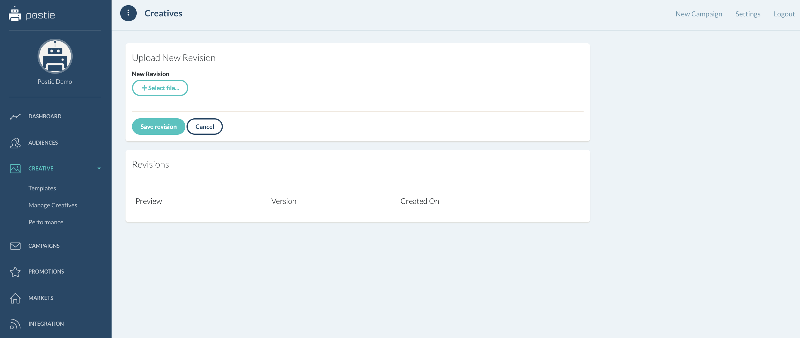Click the Audiences people icon
The height and width of the screenshot is (338, 800).
(15, 143)
